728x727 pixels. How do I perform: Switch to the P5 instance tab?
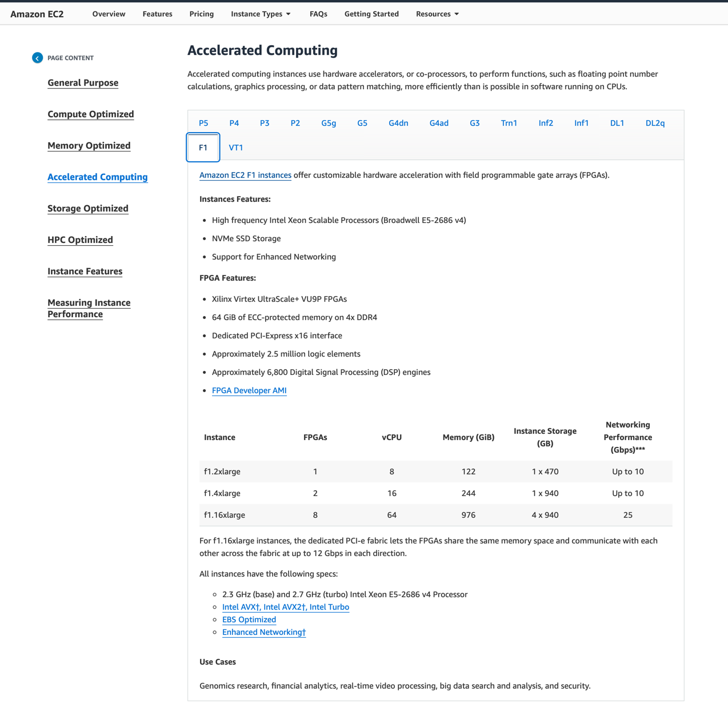click(203, 123)
